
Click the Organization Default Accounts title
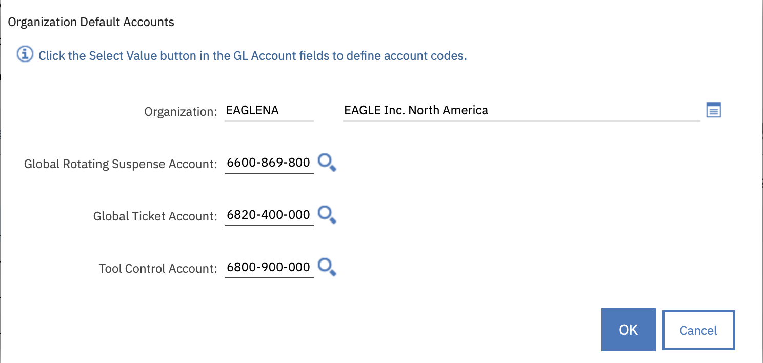(91, 22)
